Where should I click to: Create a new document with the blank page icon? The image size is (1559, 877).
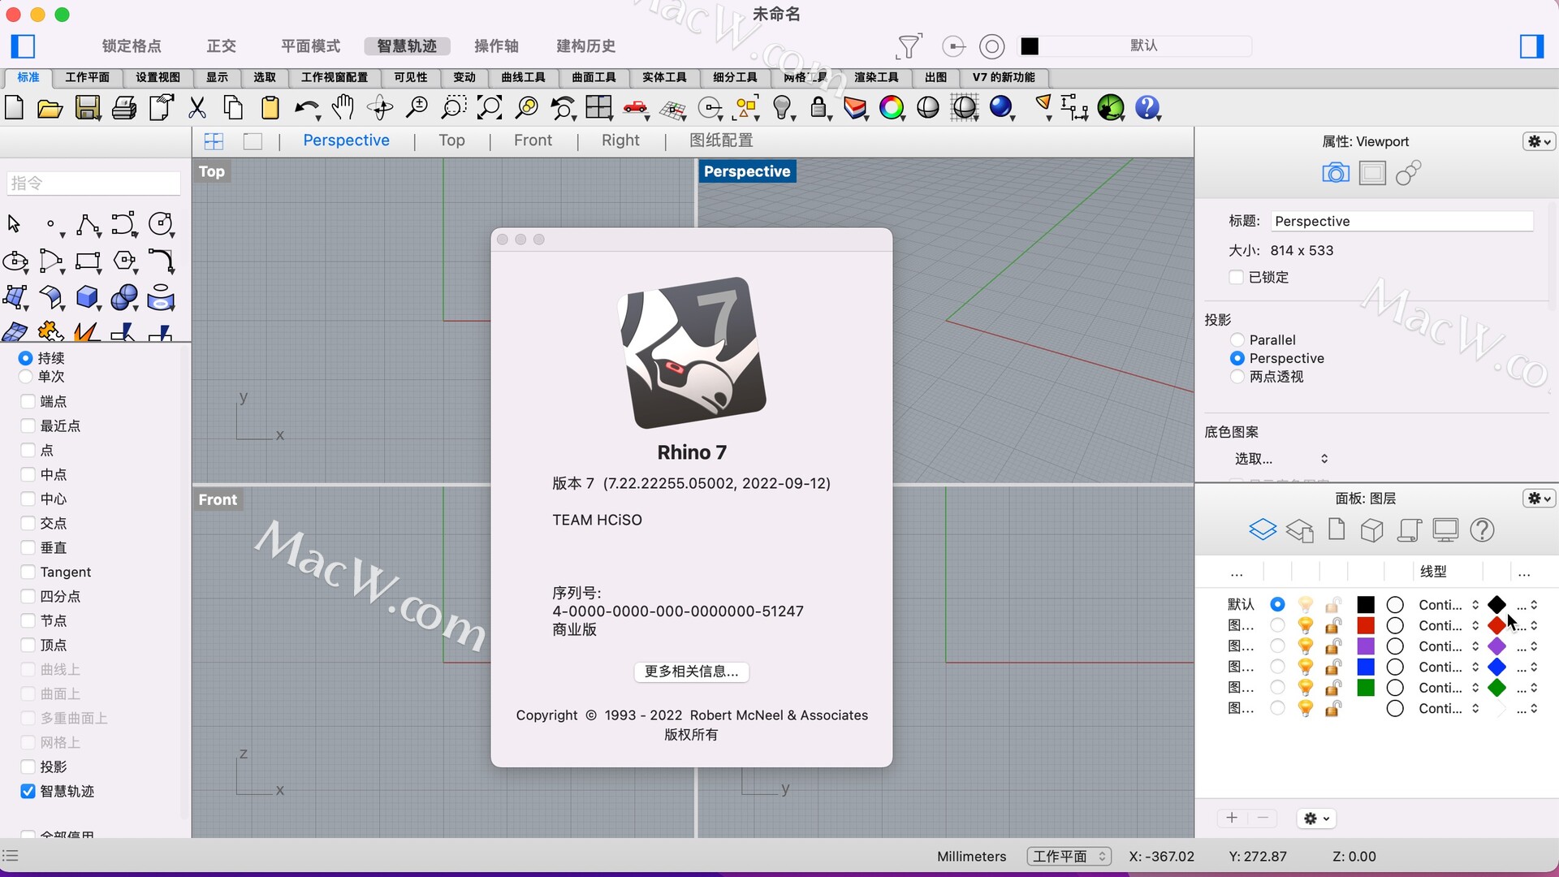click(x=15, y=107)
